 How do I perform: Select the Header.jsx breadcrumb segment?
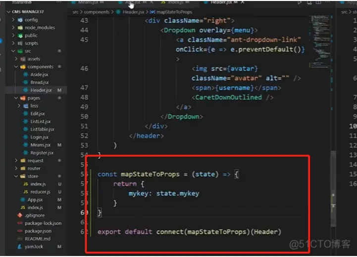pyautogui.click(x=133, y=12)
